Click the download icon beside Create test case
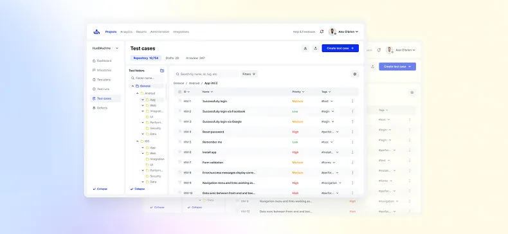 (305, 48)
